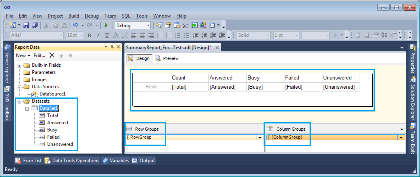
Task: Toggle Bold formatting
Action: [x=89, y=35]
